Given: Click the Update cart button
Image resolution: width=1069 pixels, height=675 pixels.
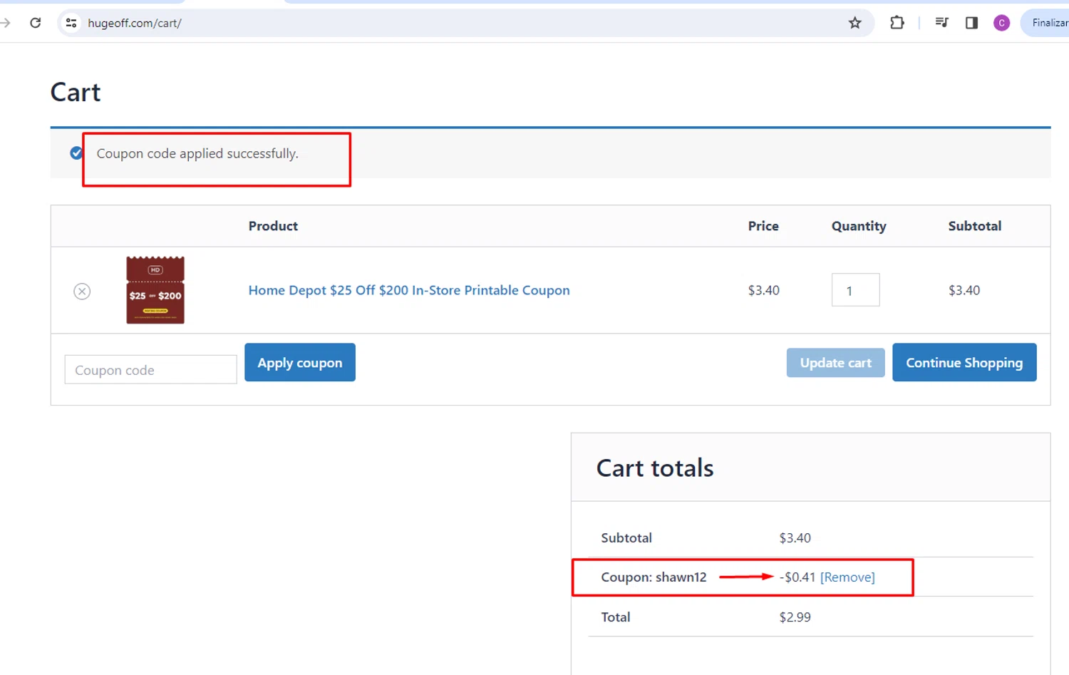Looking at the screenshot, I should [835, 363].
